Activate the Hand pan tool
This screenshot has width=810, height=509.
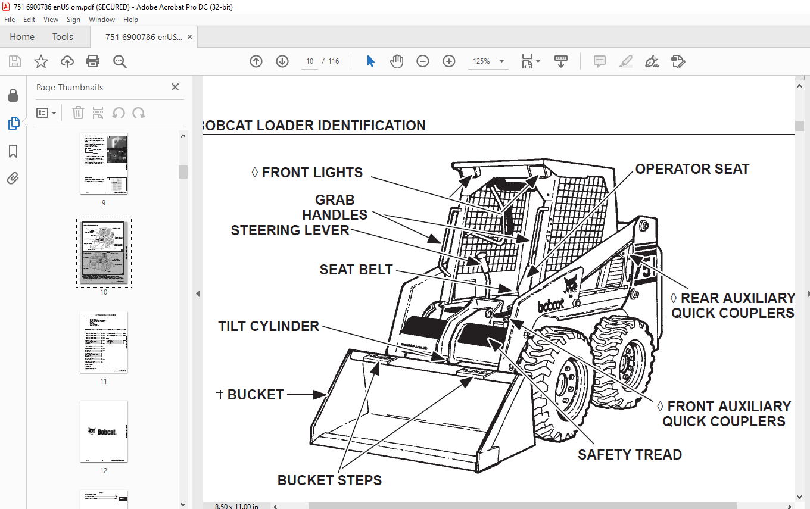click(x=397, y=61)
